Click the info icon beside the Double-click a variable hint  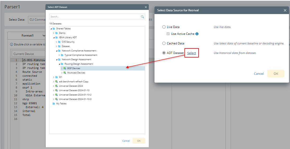pos(12,44)
